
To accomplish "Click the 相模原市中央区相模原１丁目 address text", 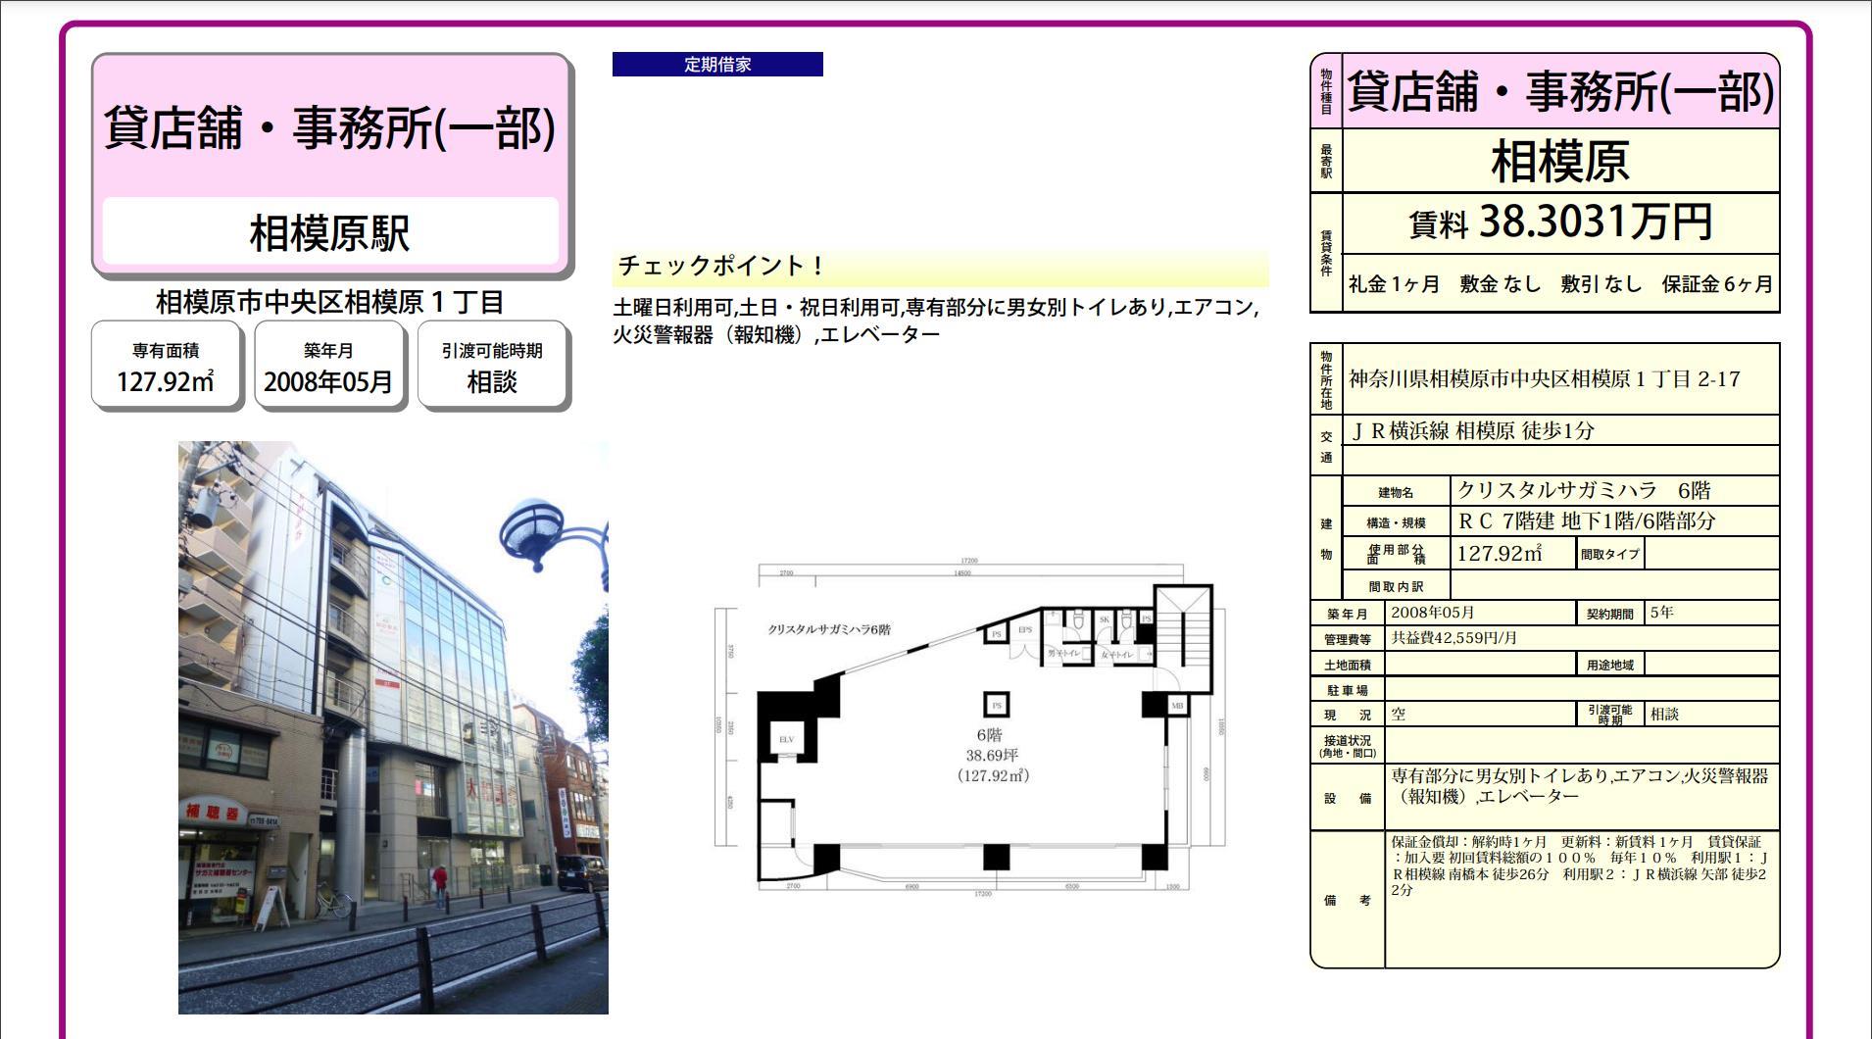I will pyautogui.click(x=330, y=302).
